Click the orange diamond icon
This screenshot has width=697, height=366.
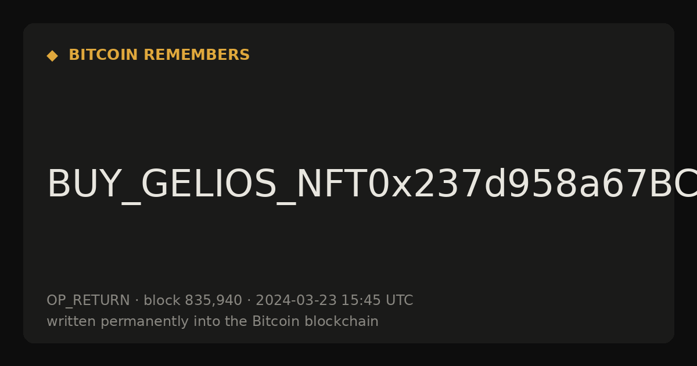pos(52,56)
